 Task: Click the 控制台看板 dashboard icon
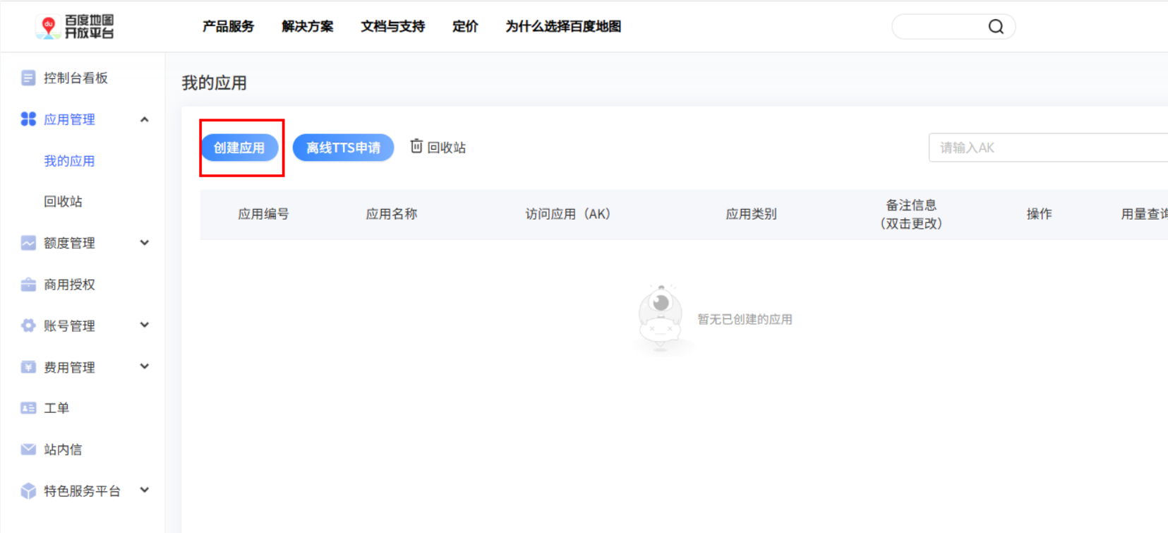28,78
